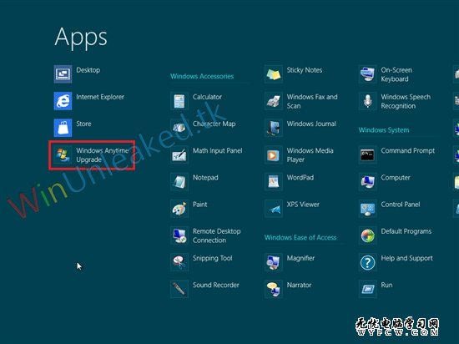This screenshot has height=344, width=459.
Task: Click the 'Help and Support' label
Action: coord(407,258)
